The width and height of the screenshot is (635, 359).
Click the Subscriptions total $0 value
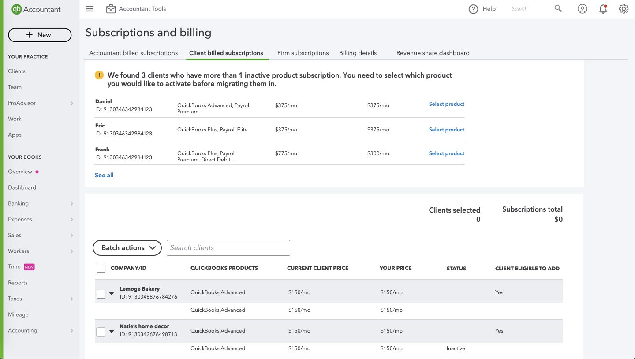(x=558, y=220)
